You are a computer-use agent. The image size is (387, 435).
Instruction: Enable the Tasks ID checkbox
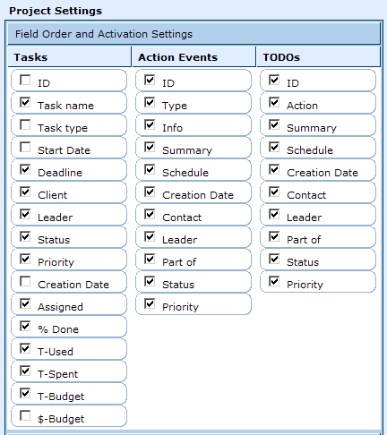pos(25,80)
